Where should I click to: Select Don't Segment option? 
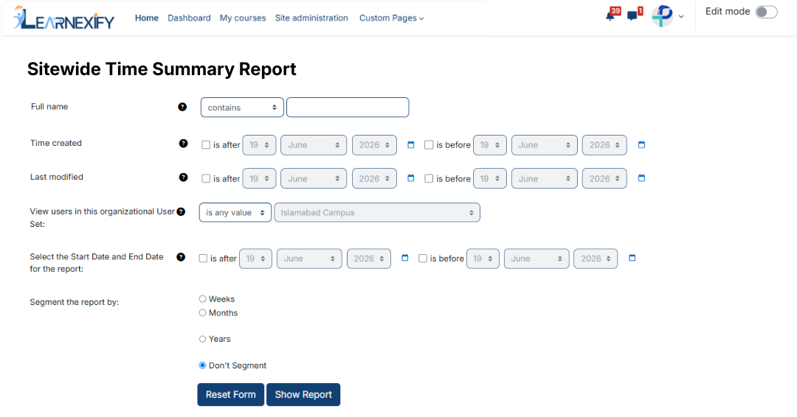coord(202,365)
